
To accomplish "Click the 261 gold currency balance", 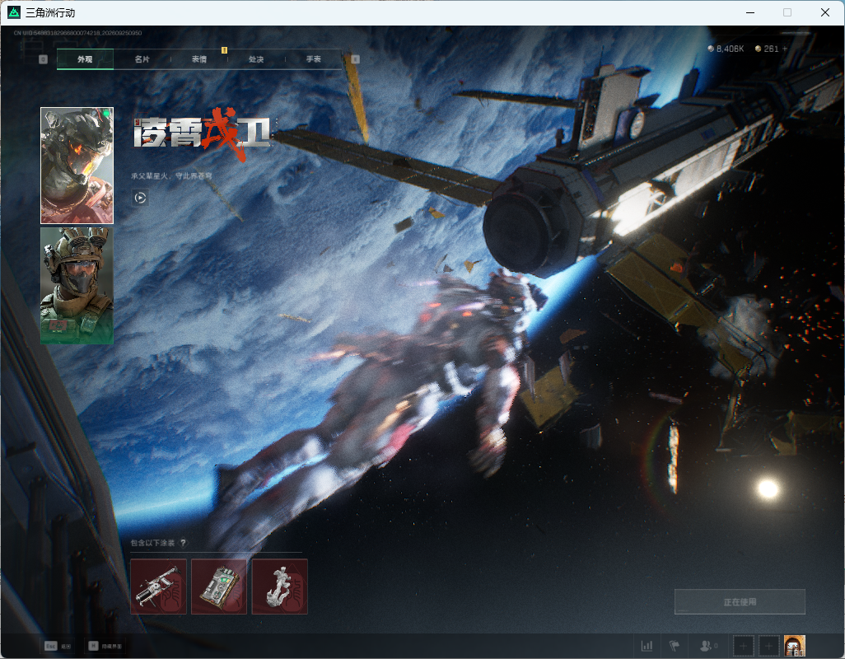I will pyautogui.click(x=767, y=49).
